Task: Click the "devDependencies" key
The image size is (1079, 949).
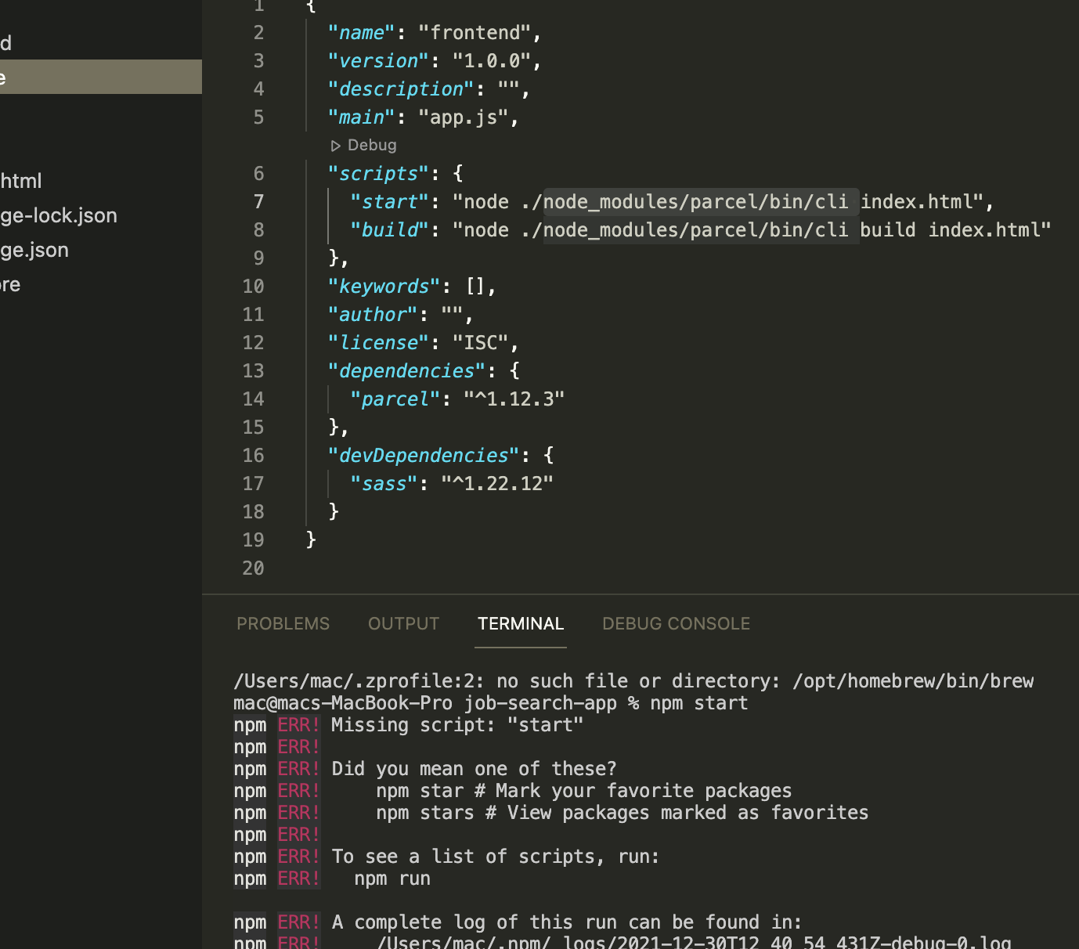Action: pos(424,456)
